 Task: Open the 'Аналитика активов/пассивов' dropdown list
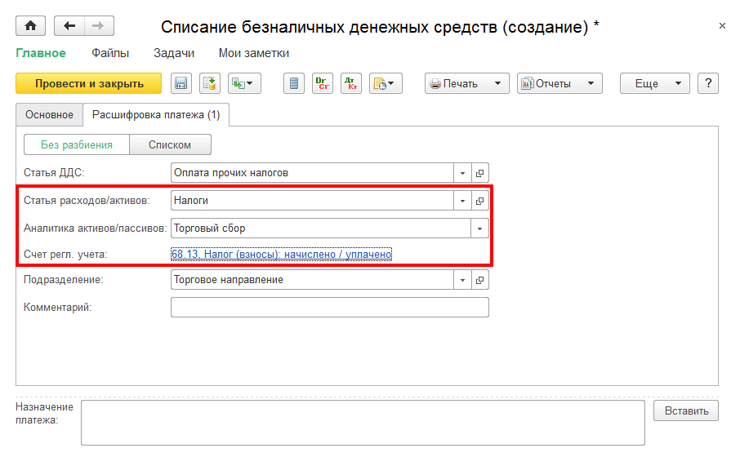click(x=479, y=228)
